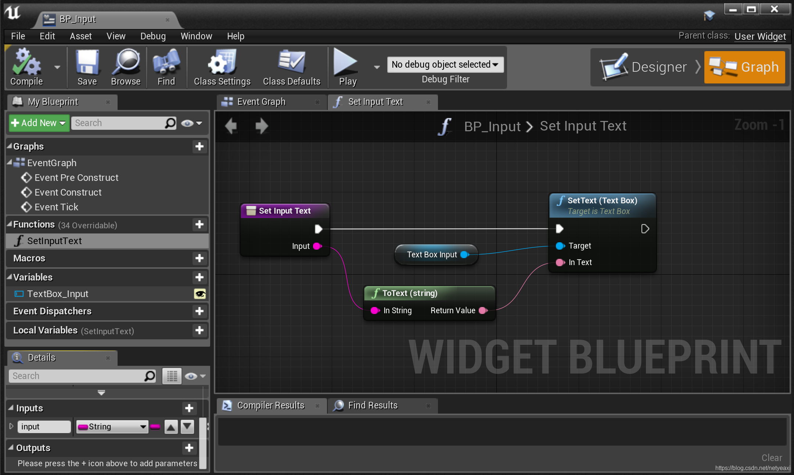Open User Widget parent class link
The image size is (794, 475).
point(760,36)
